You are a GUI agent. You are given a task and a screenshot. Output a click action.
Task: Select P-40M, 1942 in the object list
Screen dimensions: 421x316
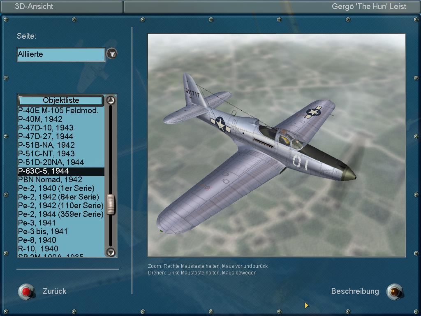pyautogui.click(x=61, y=119)
